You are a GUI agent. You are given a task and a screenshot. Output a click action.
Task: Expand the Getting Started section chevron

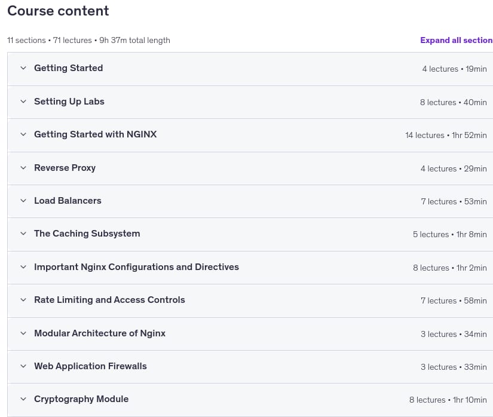tap(23, 68)
